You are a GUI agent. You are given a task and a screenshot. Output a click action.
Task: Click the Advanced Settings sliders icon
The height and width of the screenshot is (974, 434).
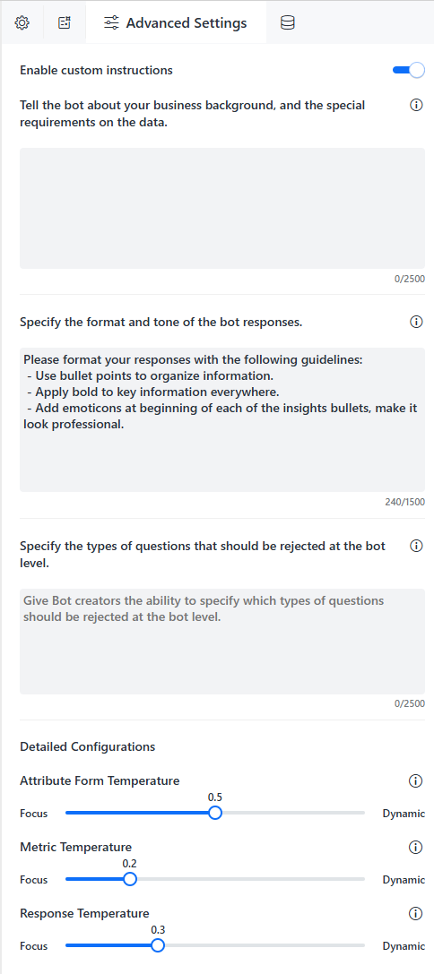(x=111, y=23)
